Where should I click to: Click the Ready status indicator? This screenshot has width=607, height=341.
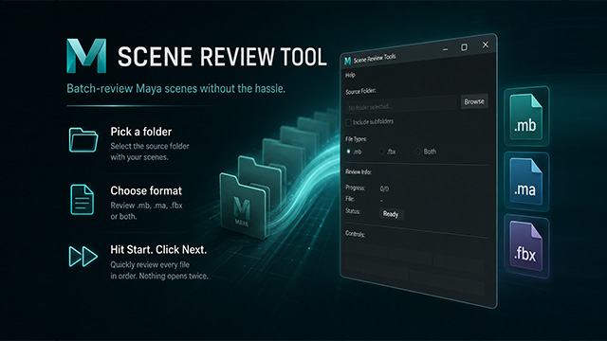(391, 214)
